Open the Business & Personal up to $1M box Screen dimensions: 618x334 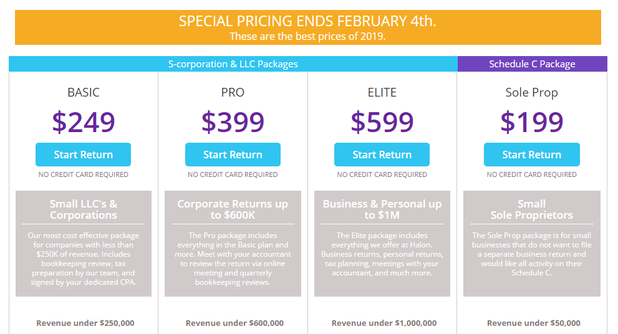(382, 244)
